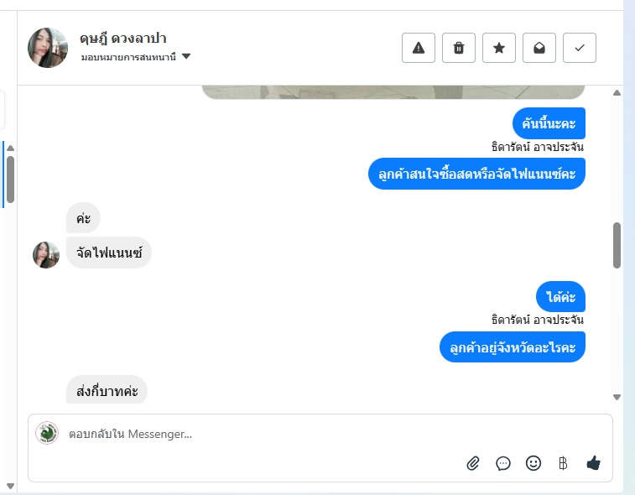Click the ลูกค้าอยู่จังหวัดอะไรคะ message bubble
Image resolution: width=635 pixels, height=495 pixels.
pos(512,346)
